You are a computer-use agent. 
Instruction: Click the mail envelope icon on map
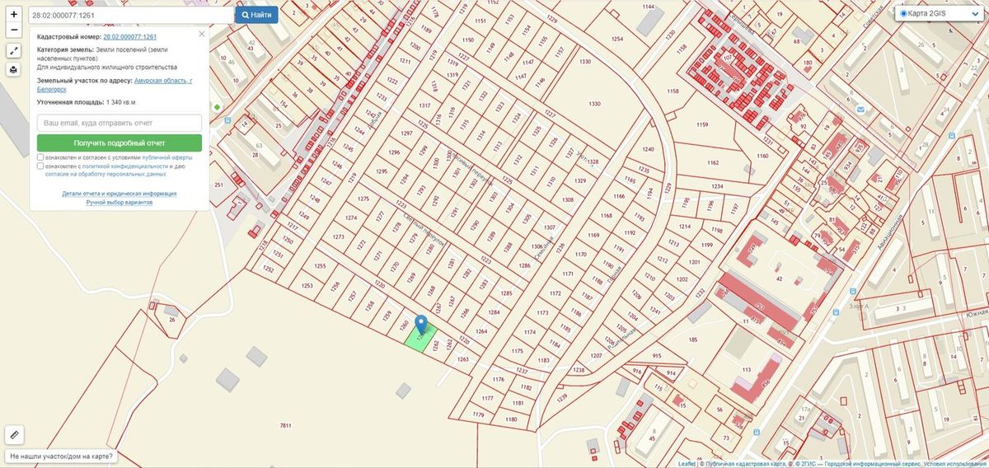click(860, 108)
